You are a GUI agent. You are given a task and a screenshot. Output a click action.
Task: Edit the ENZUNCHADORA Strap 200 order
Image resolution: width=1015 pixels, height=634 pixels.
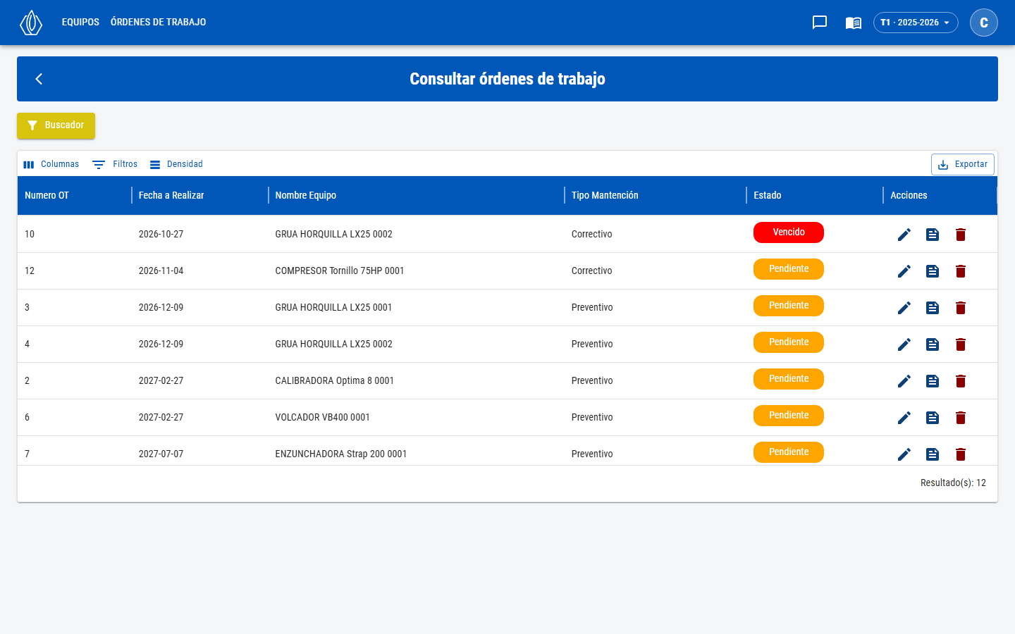point(904,454)
